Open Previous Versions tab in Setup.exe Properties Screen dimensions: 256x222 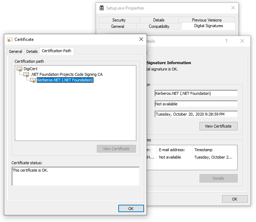coord(207,20)
